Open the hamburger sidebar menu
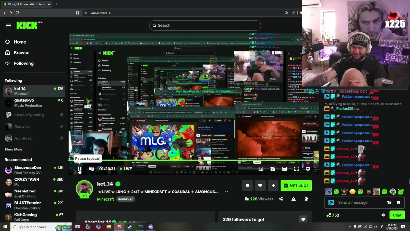 point(9,25)
